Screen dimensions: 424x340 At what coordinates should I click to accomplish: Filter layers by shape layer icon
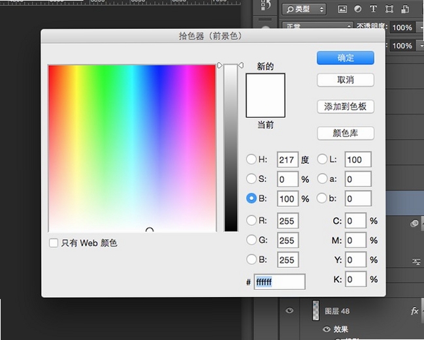click(x=389, y=9)
